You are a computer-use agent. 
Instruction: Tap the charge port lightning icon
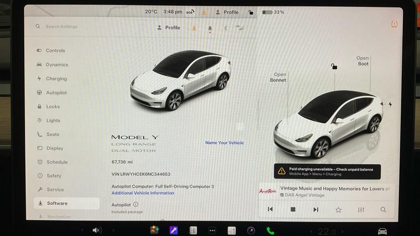(x=390, y=104)
